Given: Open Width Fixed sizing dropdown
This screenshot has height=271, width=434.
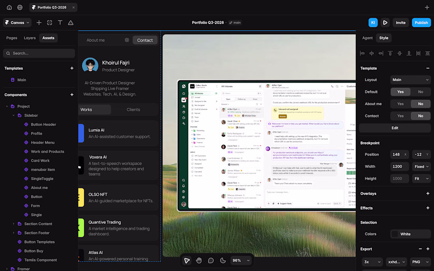Looking at the screenshot, I should pyautogui.click(x=421, y=167).
